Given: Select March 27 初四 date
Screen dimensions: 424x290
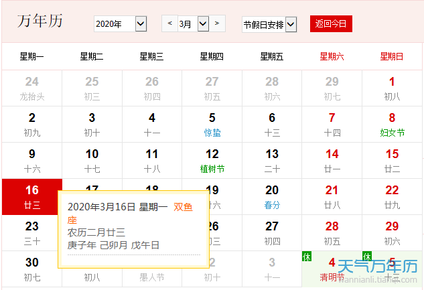Looking at the screenshot, I should pyautogui.click(x=272, y=233).
